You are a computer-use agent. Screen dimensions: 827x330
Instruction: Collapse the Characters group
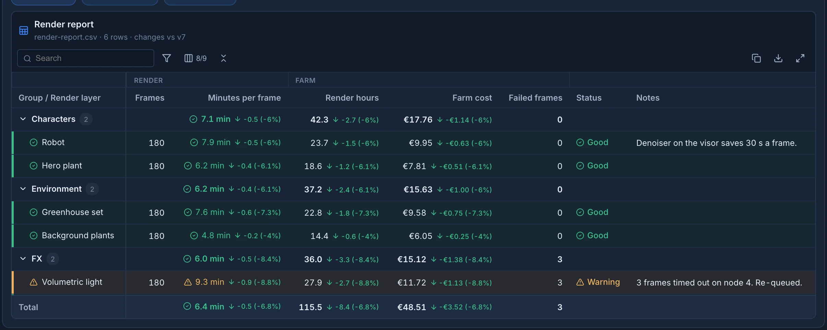[x=23, y=119]
